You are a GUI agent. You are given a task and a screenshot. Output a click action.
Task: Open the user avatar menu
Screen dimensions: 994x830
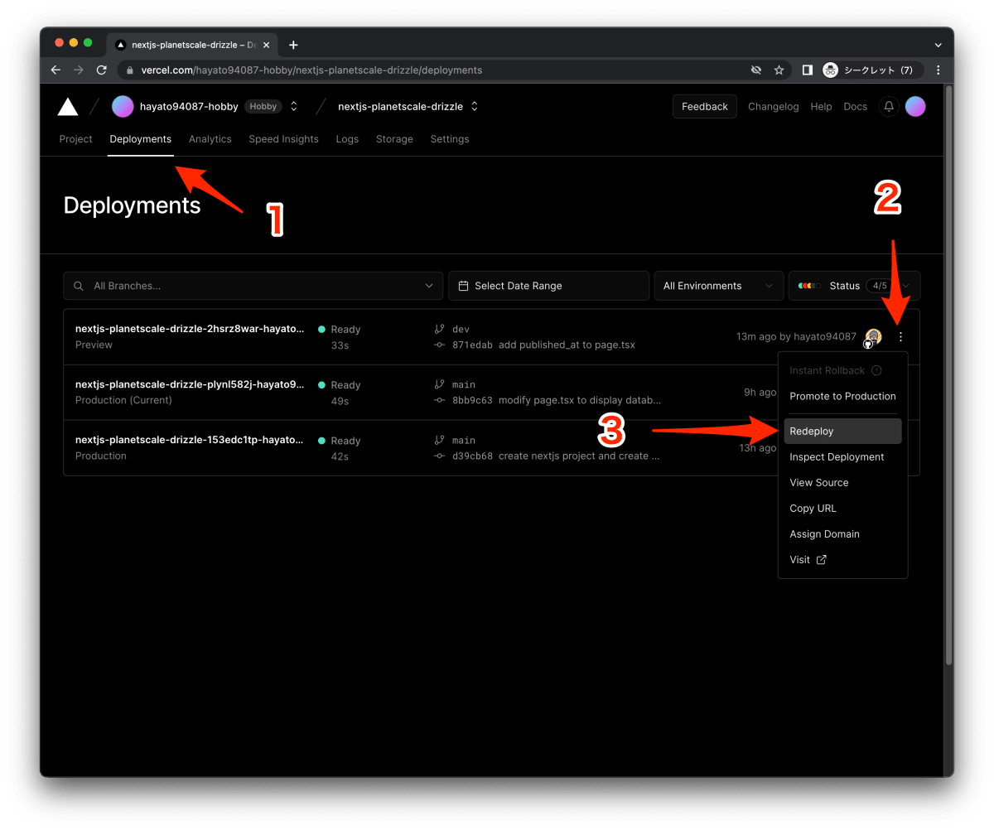click(915, 106)
